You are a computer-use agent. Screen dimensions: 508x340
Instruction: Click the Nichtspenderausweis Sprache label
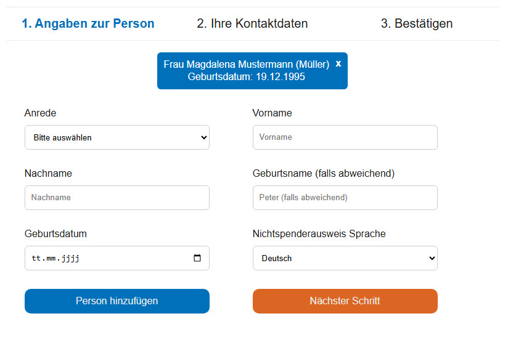pos(319,234)
